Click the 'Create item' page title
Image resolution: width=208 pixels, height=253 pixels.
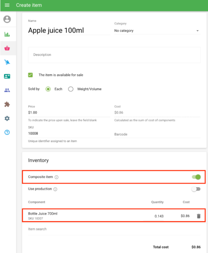29,5
